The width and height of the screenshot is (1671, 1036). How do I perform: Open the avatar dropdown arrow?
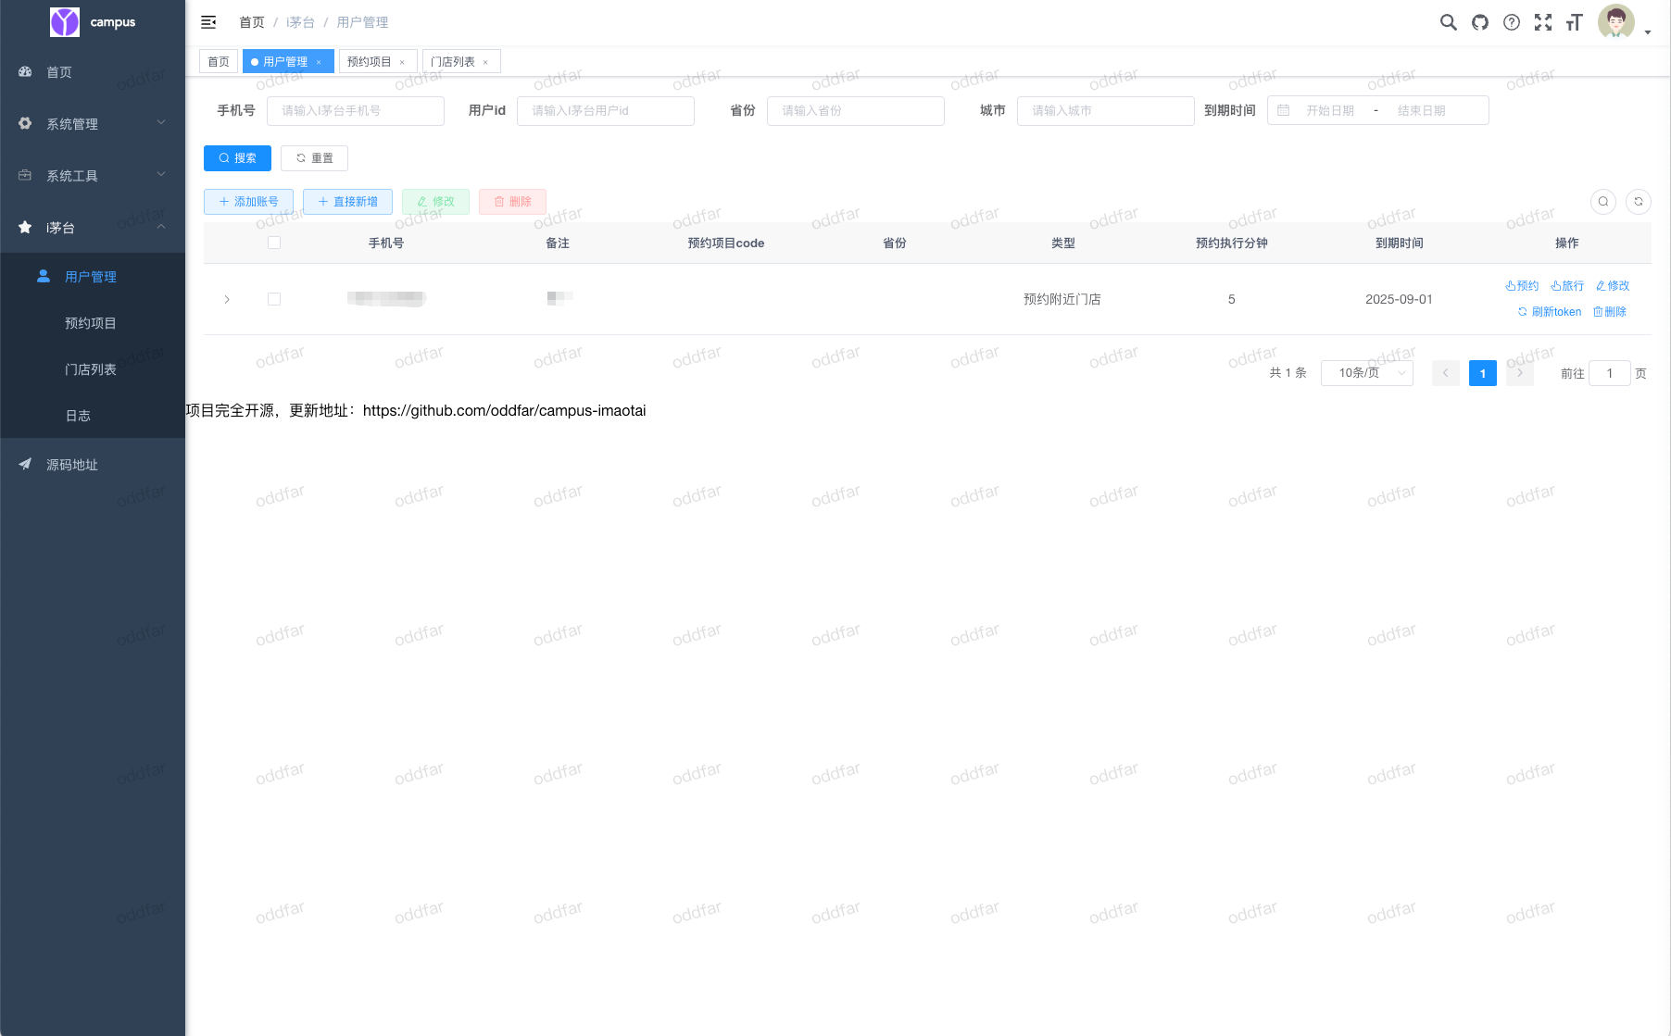[x=1648, y=32]
